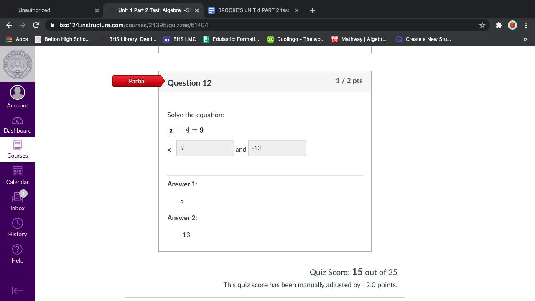Collapse the Canvas navigation sidebar
The width and height of the screenshot is (535, 301).
point(18,291)
